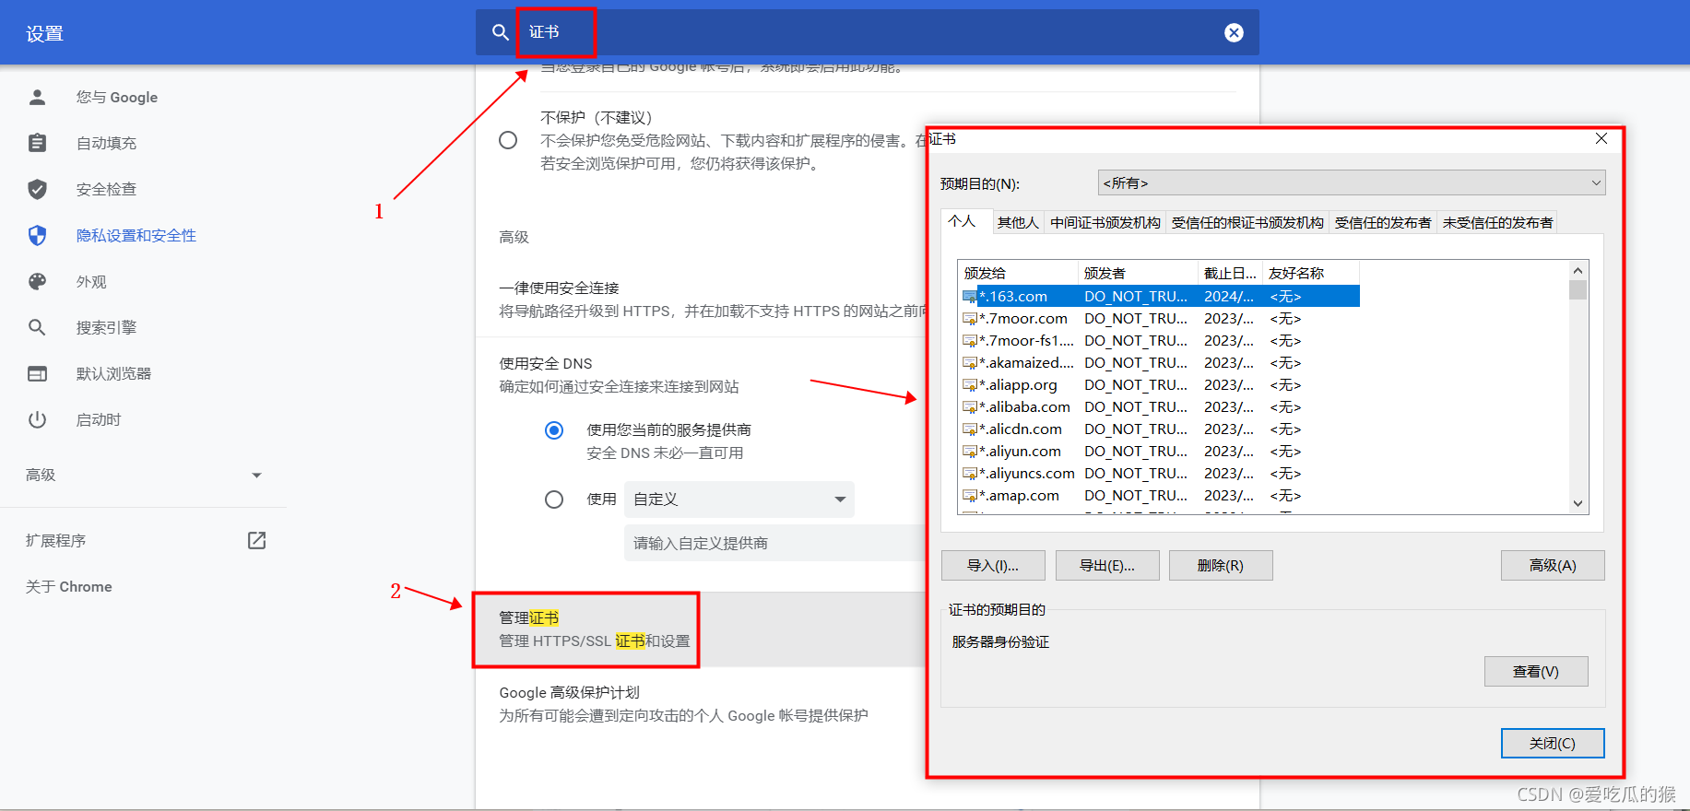Viewport: 1690px width, 811px height.
Task: Click the 外观 palette icon
Action: point(38,281)
